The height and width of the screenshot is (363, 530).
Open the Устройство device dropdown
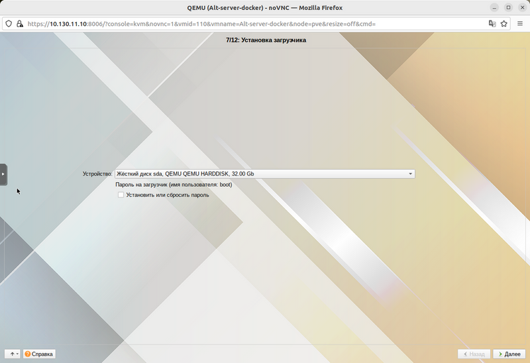[x=264, y=174]
